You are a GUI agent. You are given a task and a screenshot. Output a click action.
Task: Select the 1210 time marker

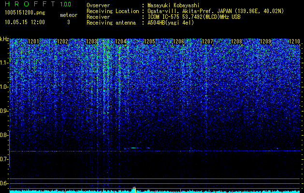coord(294,41)
